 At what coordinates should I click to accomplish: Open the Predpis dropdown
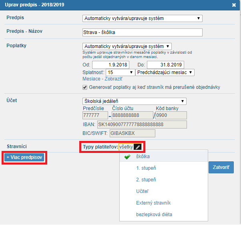(143, 18)
